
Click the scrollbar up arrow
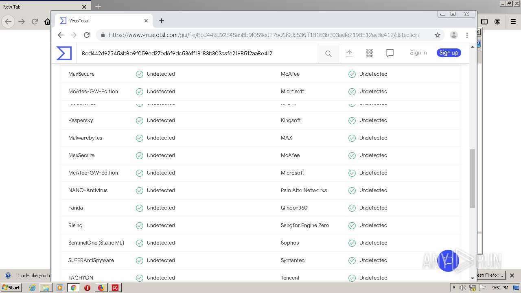click(x=473, y=47)
